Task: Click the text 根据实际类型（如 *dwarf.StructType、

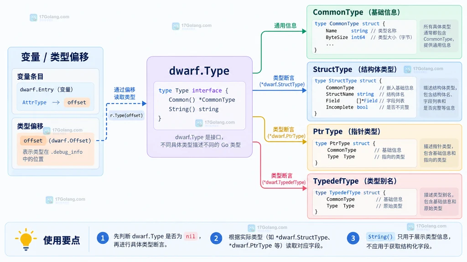Action: [x=280, y=237]
